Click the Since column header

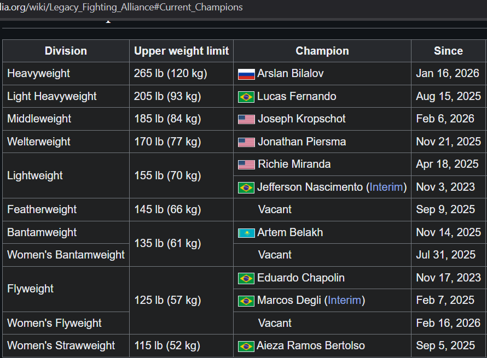coord(448,51)
